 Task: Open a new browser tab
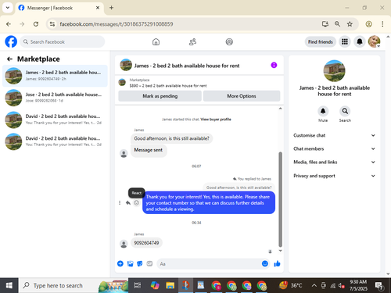pos(111,8)
